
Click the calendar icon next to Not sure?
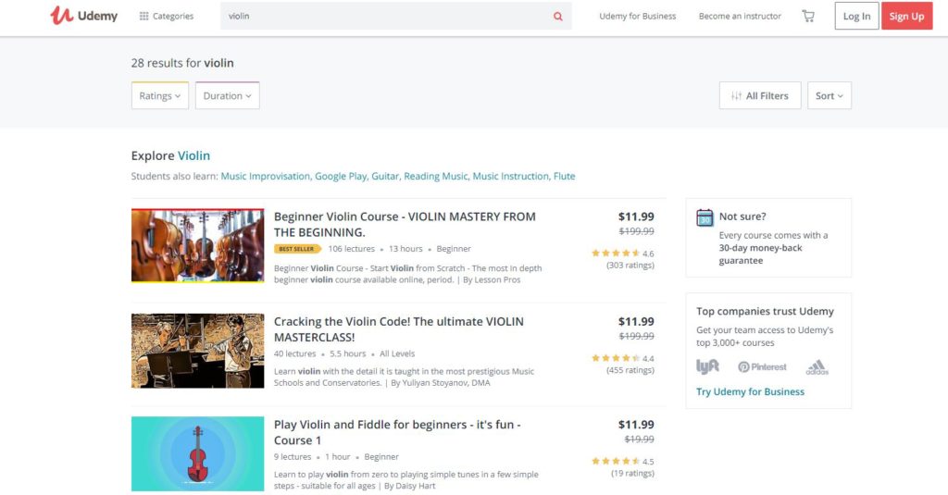click(x=705, y=217)
